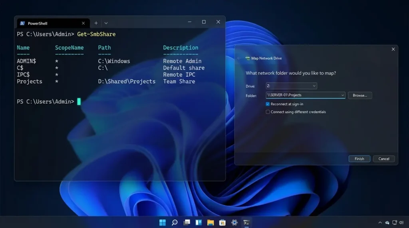This screenshot has width=409, height=228.
Task: Click the Description column header
Action: pyautogui.click(x=181, y=47)
